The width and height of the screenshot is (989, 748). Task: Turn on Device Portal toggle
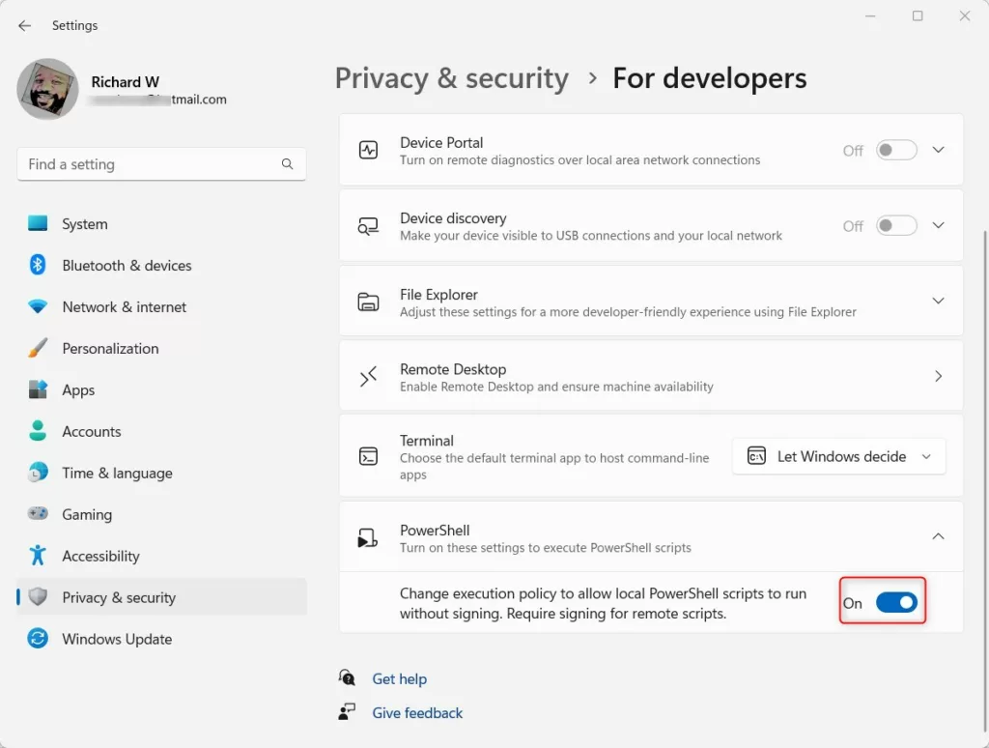(x=896, y=150)
